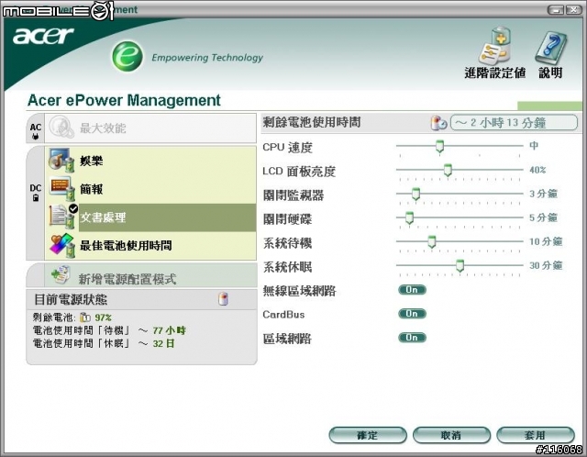This screenshot has width=587, height=457.
Task: Click the 關閉硬碟 slider handle
Action: (x=410, y=218)
